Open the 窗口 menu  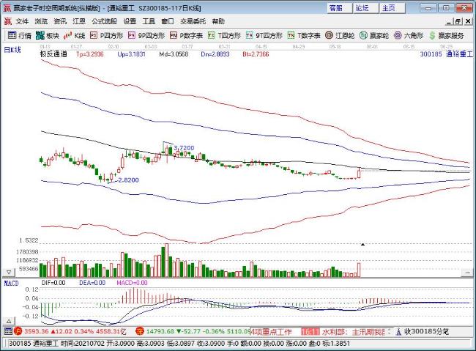tap(168, 21)
